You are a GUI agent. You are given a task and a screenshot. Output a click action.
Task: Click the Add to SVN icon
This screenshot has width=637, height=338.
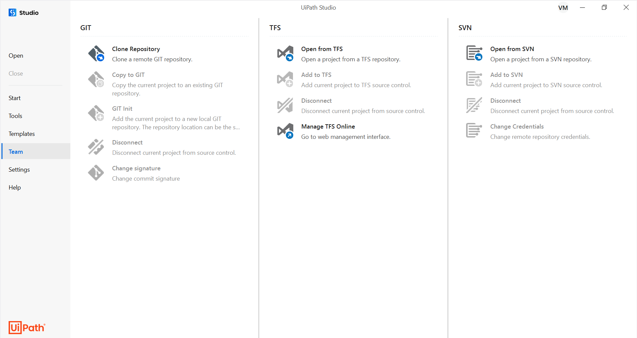(474, 79)
